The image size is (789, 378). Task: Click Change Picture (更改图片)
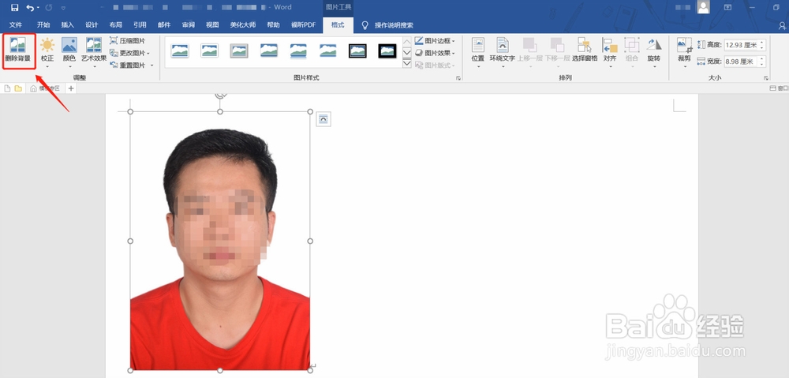127,53
